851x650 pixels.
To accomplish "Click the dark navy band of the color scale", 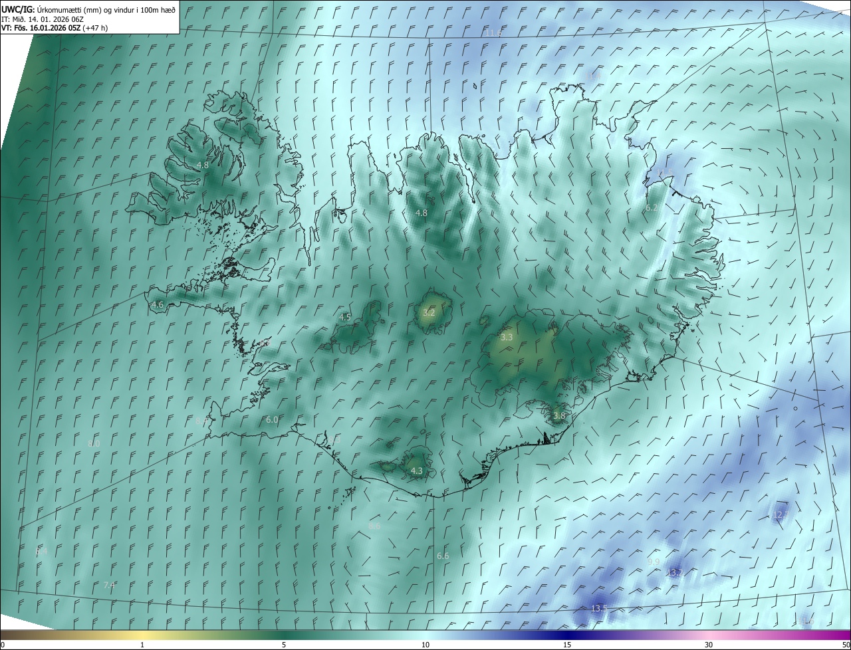I will point(567,635).
